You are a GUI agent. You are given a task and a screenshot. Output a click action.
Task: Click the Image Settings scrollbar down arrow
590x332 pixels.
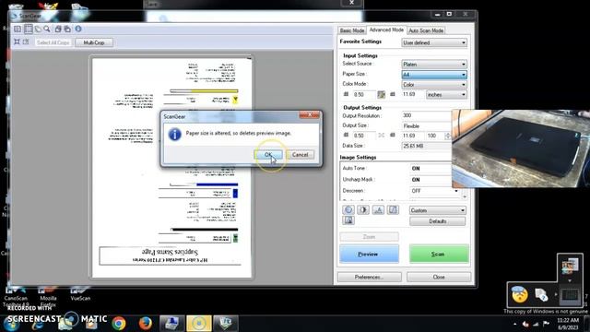point(465,196)
